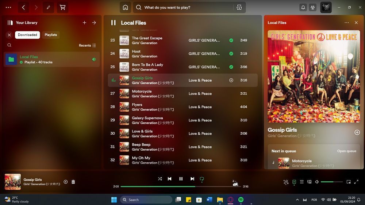Image resolution: width=365 pixels, height=205 pixels.
Task: Toggle saved check for Hoot
Action: (231, 54)
